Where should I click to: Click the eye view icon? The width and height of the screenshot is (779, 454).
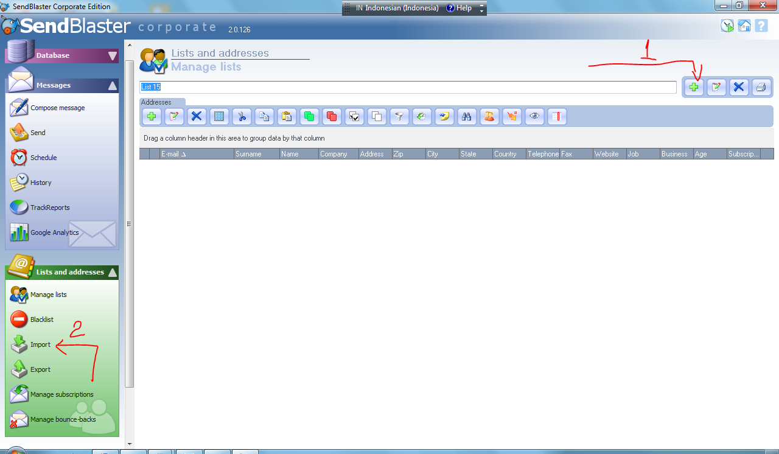point(534,116)
